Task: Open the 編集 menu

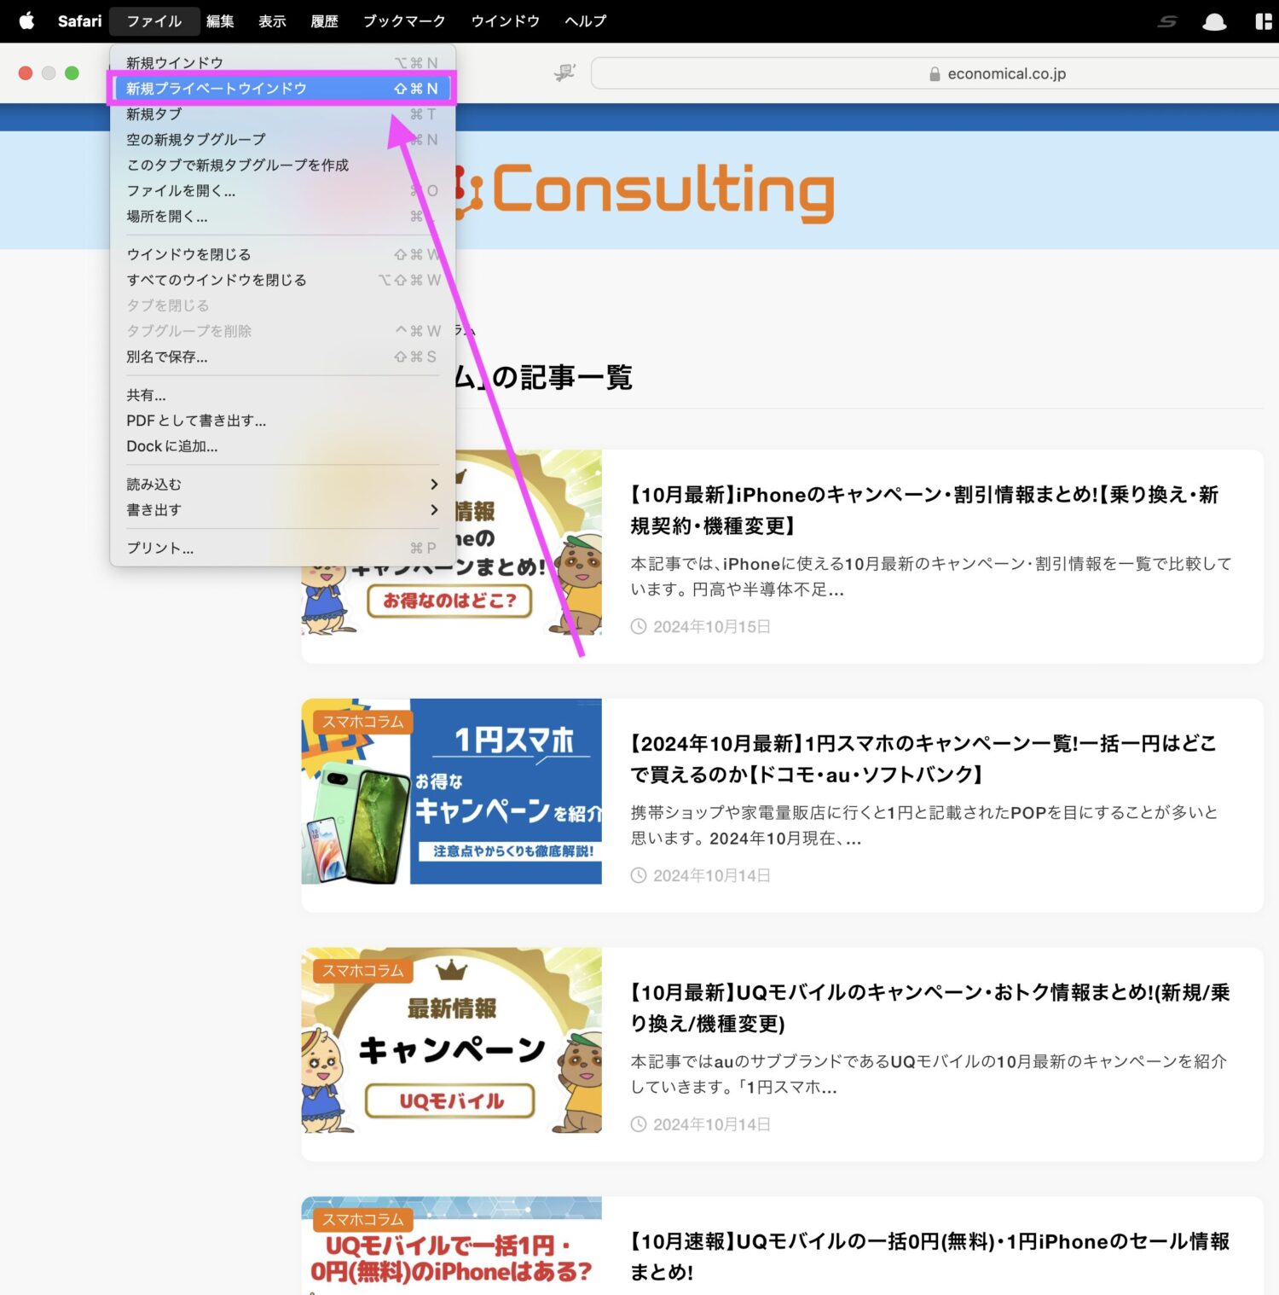Action: pos(220,20)
